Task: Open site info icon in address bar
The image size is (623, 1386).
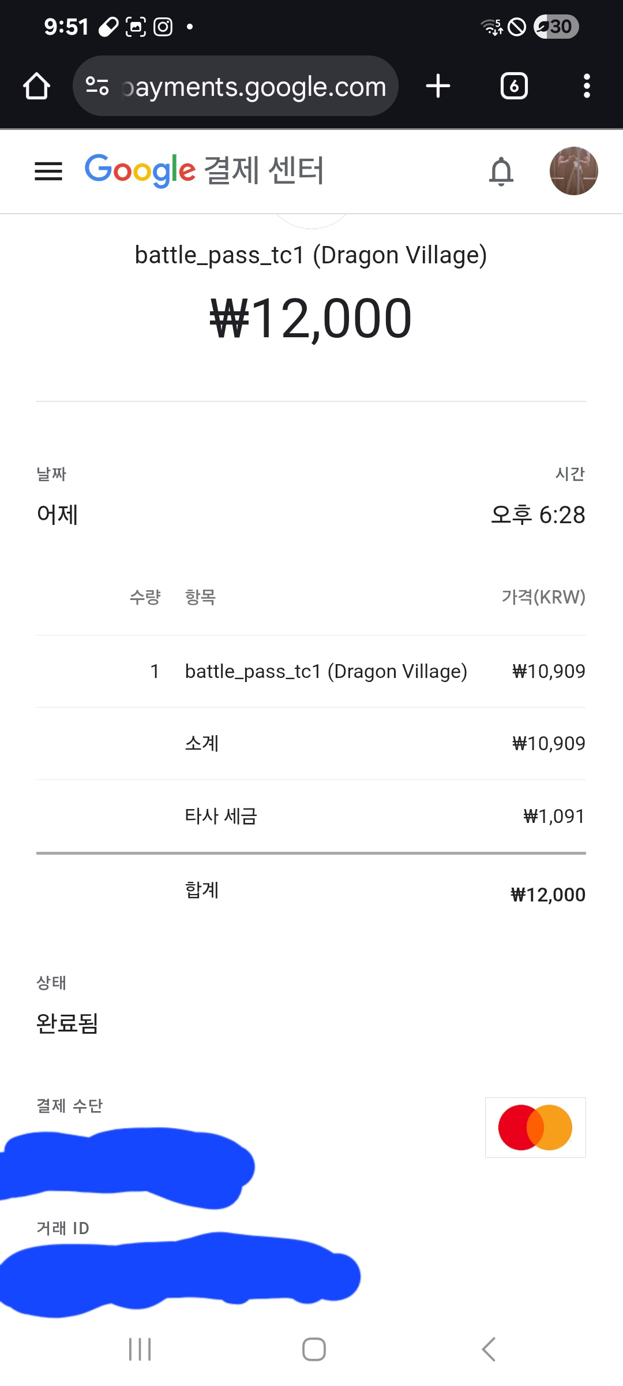Action: [x=97, y=87]
